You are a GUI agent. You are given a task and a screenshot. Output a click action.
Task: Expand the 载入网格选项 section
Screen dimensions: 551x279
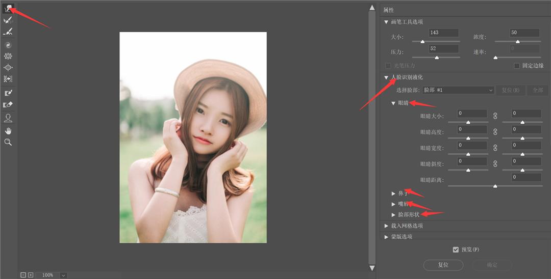pos(386,226)
